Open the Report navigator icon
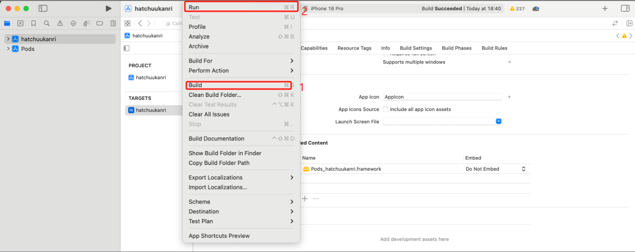Screen dimensions: 635x252 [x=113, y=23]
